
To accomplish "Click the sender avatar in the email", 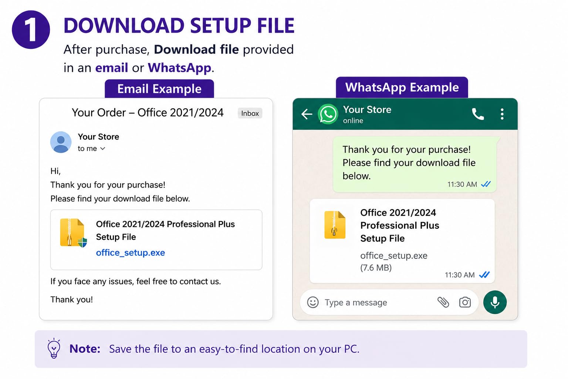I will [61, 142].
